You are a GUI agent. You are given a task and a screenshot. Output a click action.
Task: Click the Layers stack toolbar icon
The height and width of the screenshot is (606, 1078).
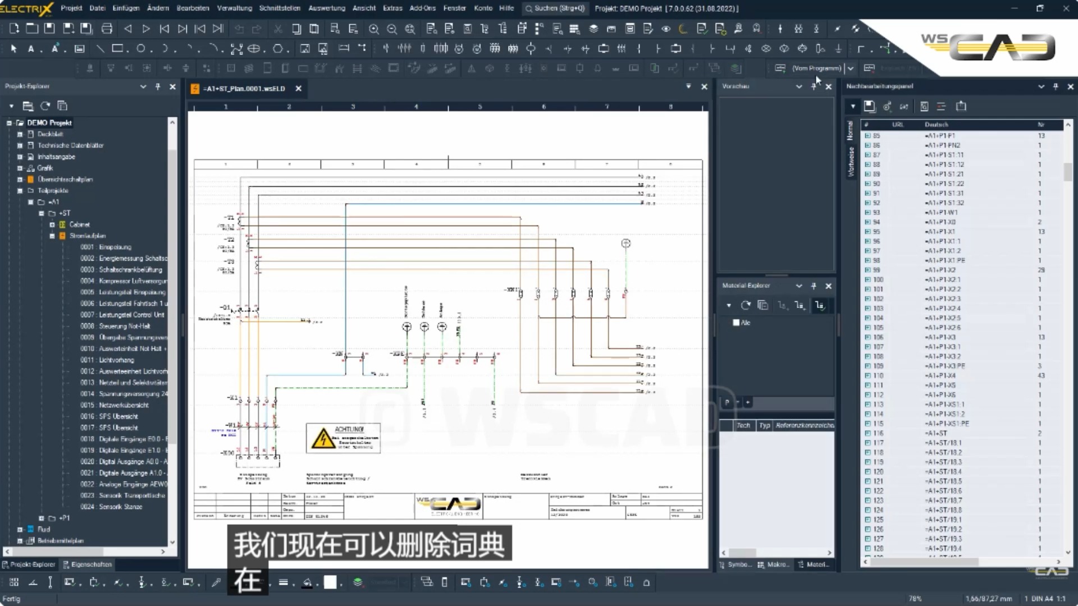[593, 29]
